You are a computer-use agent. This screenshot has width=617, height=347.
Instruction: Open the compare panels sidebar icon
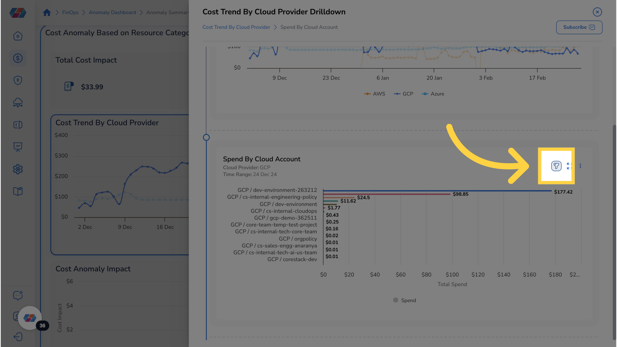click(18, 125)
